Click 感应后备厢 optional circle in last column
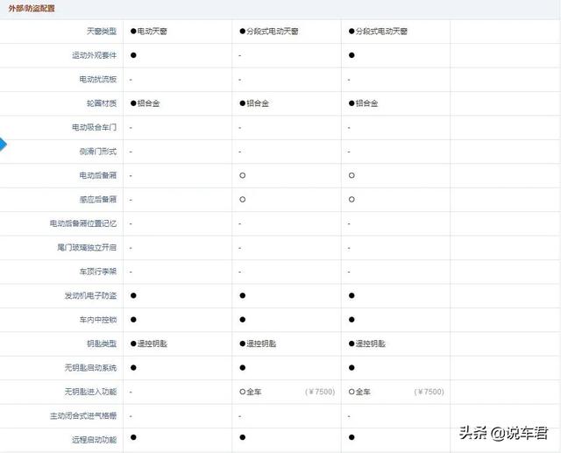Image resolution: width=561 pixels, height=453 pixels. [x=352, y=200]
